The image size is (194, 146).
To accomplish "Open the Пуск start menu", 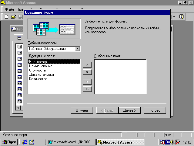I will point(9,142).
